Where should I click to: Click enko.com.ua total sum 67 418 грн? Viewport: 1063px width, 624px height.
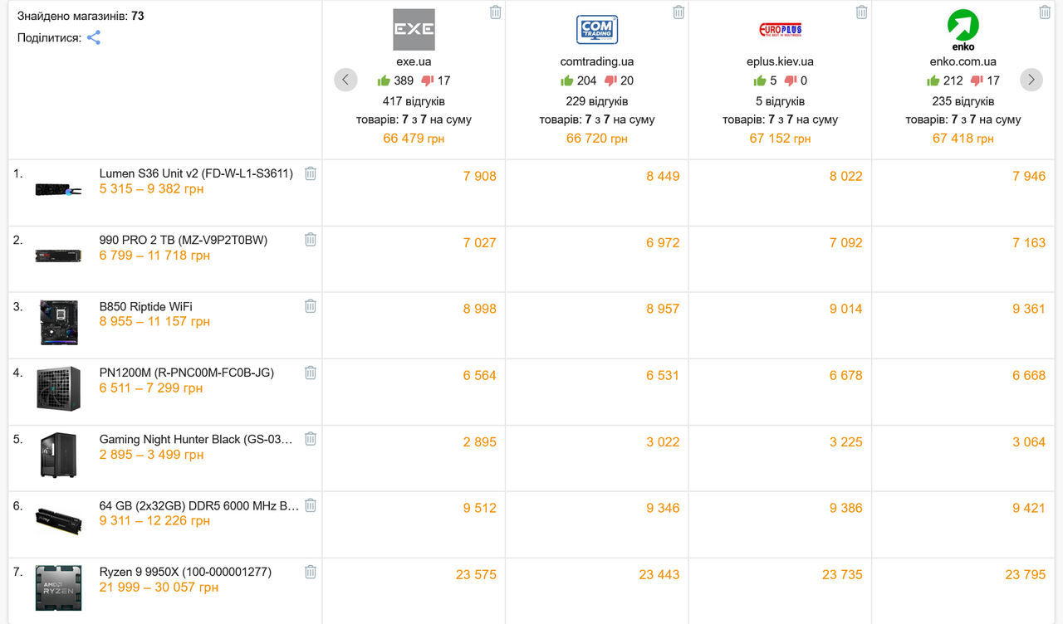click(963, 139)
